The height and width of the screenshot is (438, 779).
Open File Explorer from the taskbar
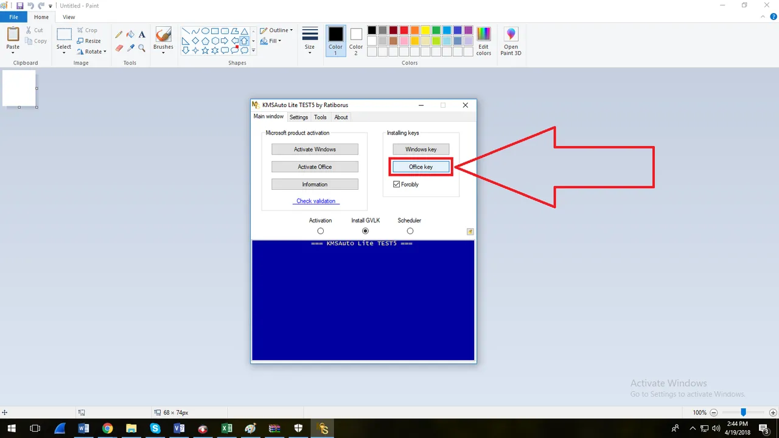click(131, 428)
